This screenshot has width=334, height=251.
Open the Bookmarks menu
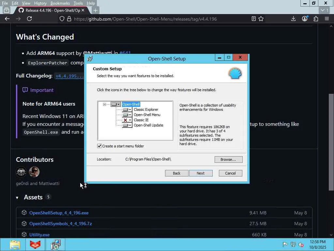60,3
